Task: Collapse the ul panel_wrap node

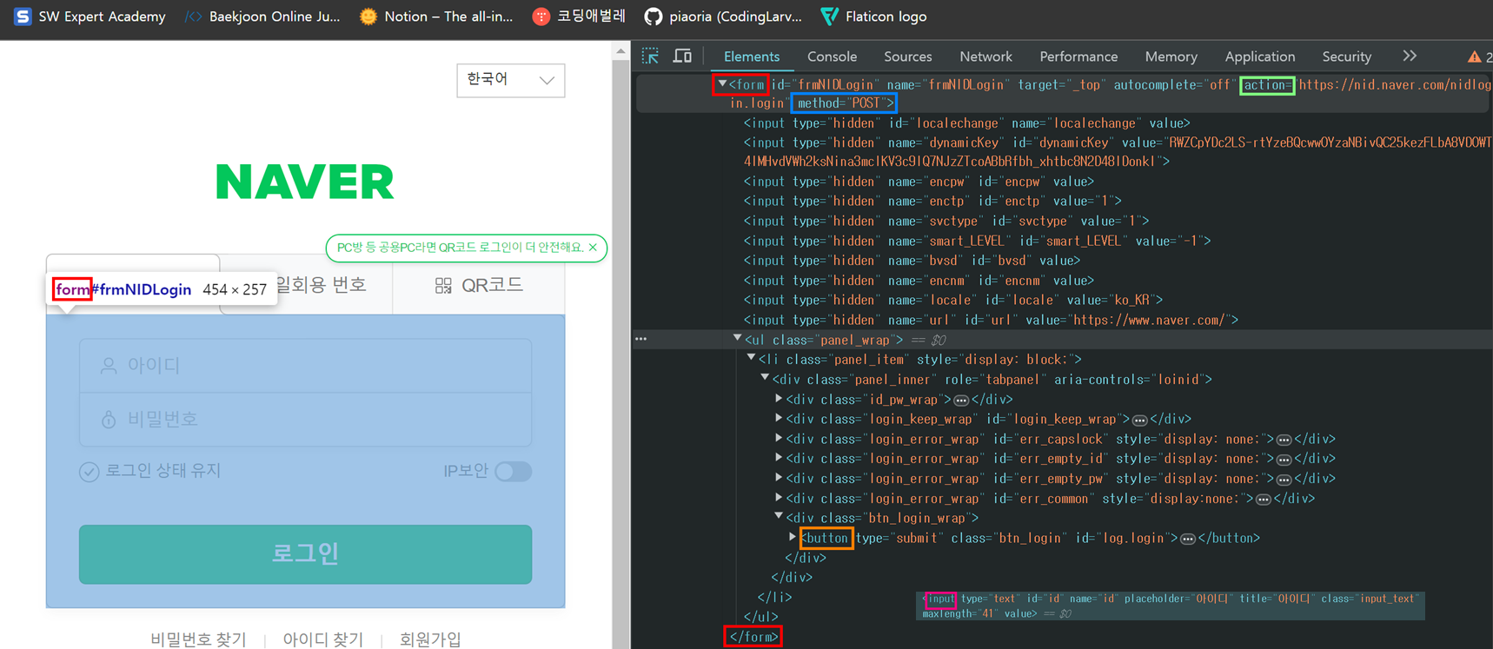Action: pyautogui.click(x=737, y=339)
